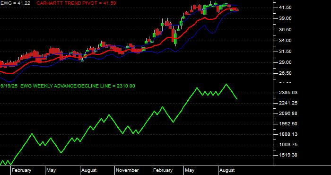This screenshot has height=175, width=331.
Task: Select the 31.50 price axis value
Action: (x=285, y=52)
